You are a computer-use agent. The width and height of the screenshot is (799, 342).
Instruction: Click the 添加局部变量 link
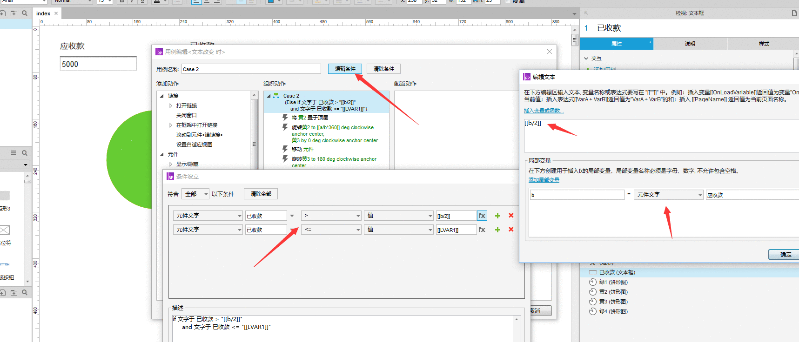pos(544,180)
